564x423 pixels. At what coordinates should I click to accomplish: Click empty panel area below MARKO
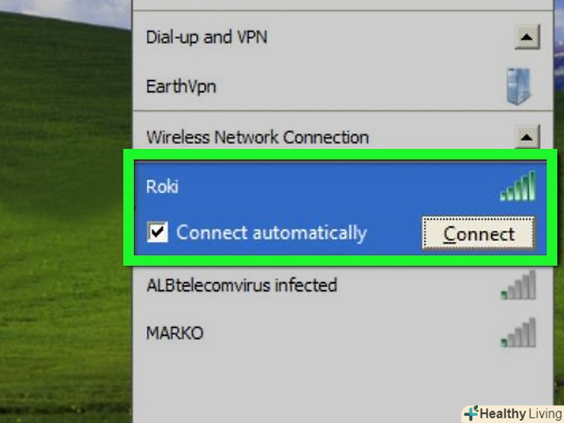pos(342,385)
